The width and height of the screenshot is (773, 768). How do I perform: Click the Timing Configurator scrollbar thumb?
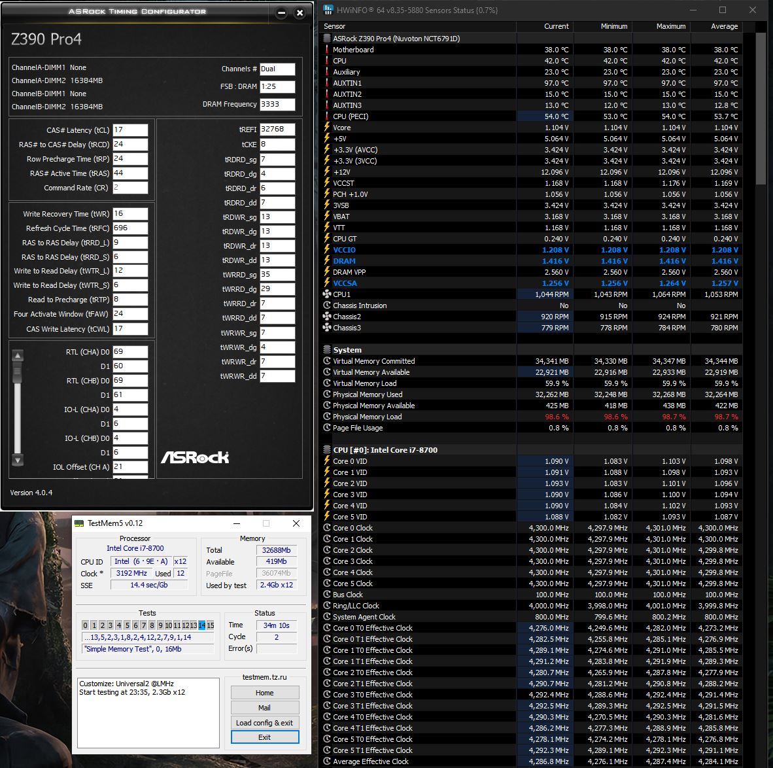[x=18, y=373]
